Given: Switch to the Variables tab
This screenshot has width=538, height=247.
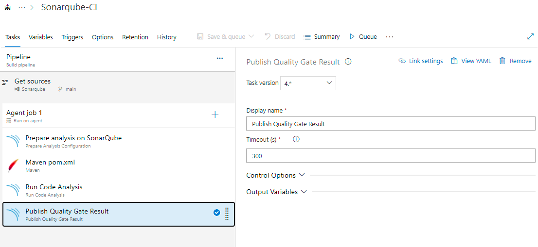Looking at the screenshot, I should coord(40,37).
